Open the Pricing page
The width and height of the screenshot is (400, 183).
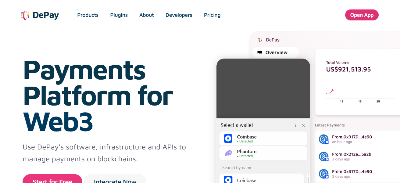pyautogui.click(x=212, y=15)
